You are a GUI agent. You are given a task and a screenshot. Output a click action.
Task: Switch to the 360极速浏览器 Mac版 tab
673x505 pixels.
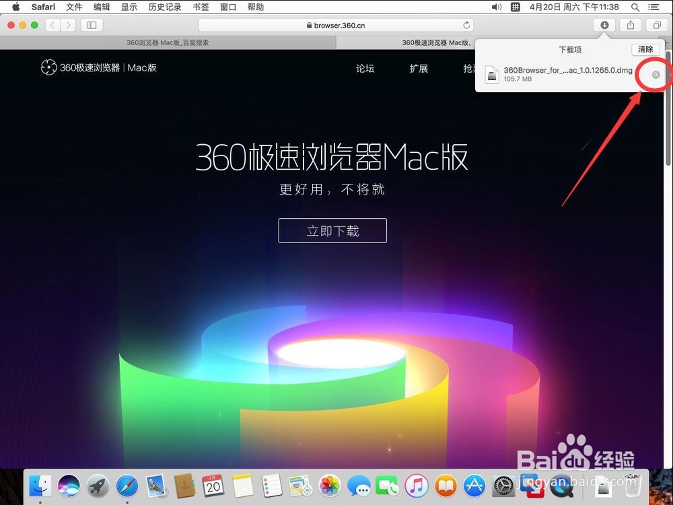point(435,42)
